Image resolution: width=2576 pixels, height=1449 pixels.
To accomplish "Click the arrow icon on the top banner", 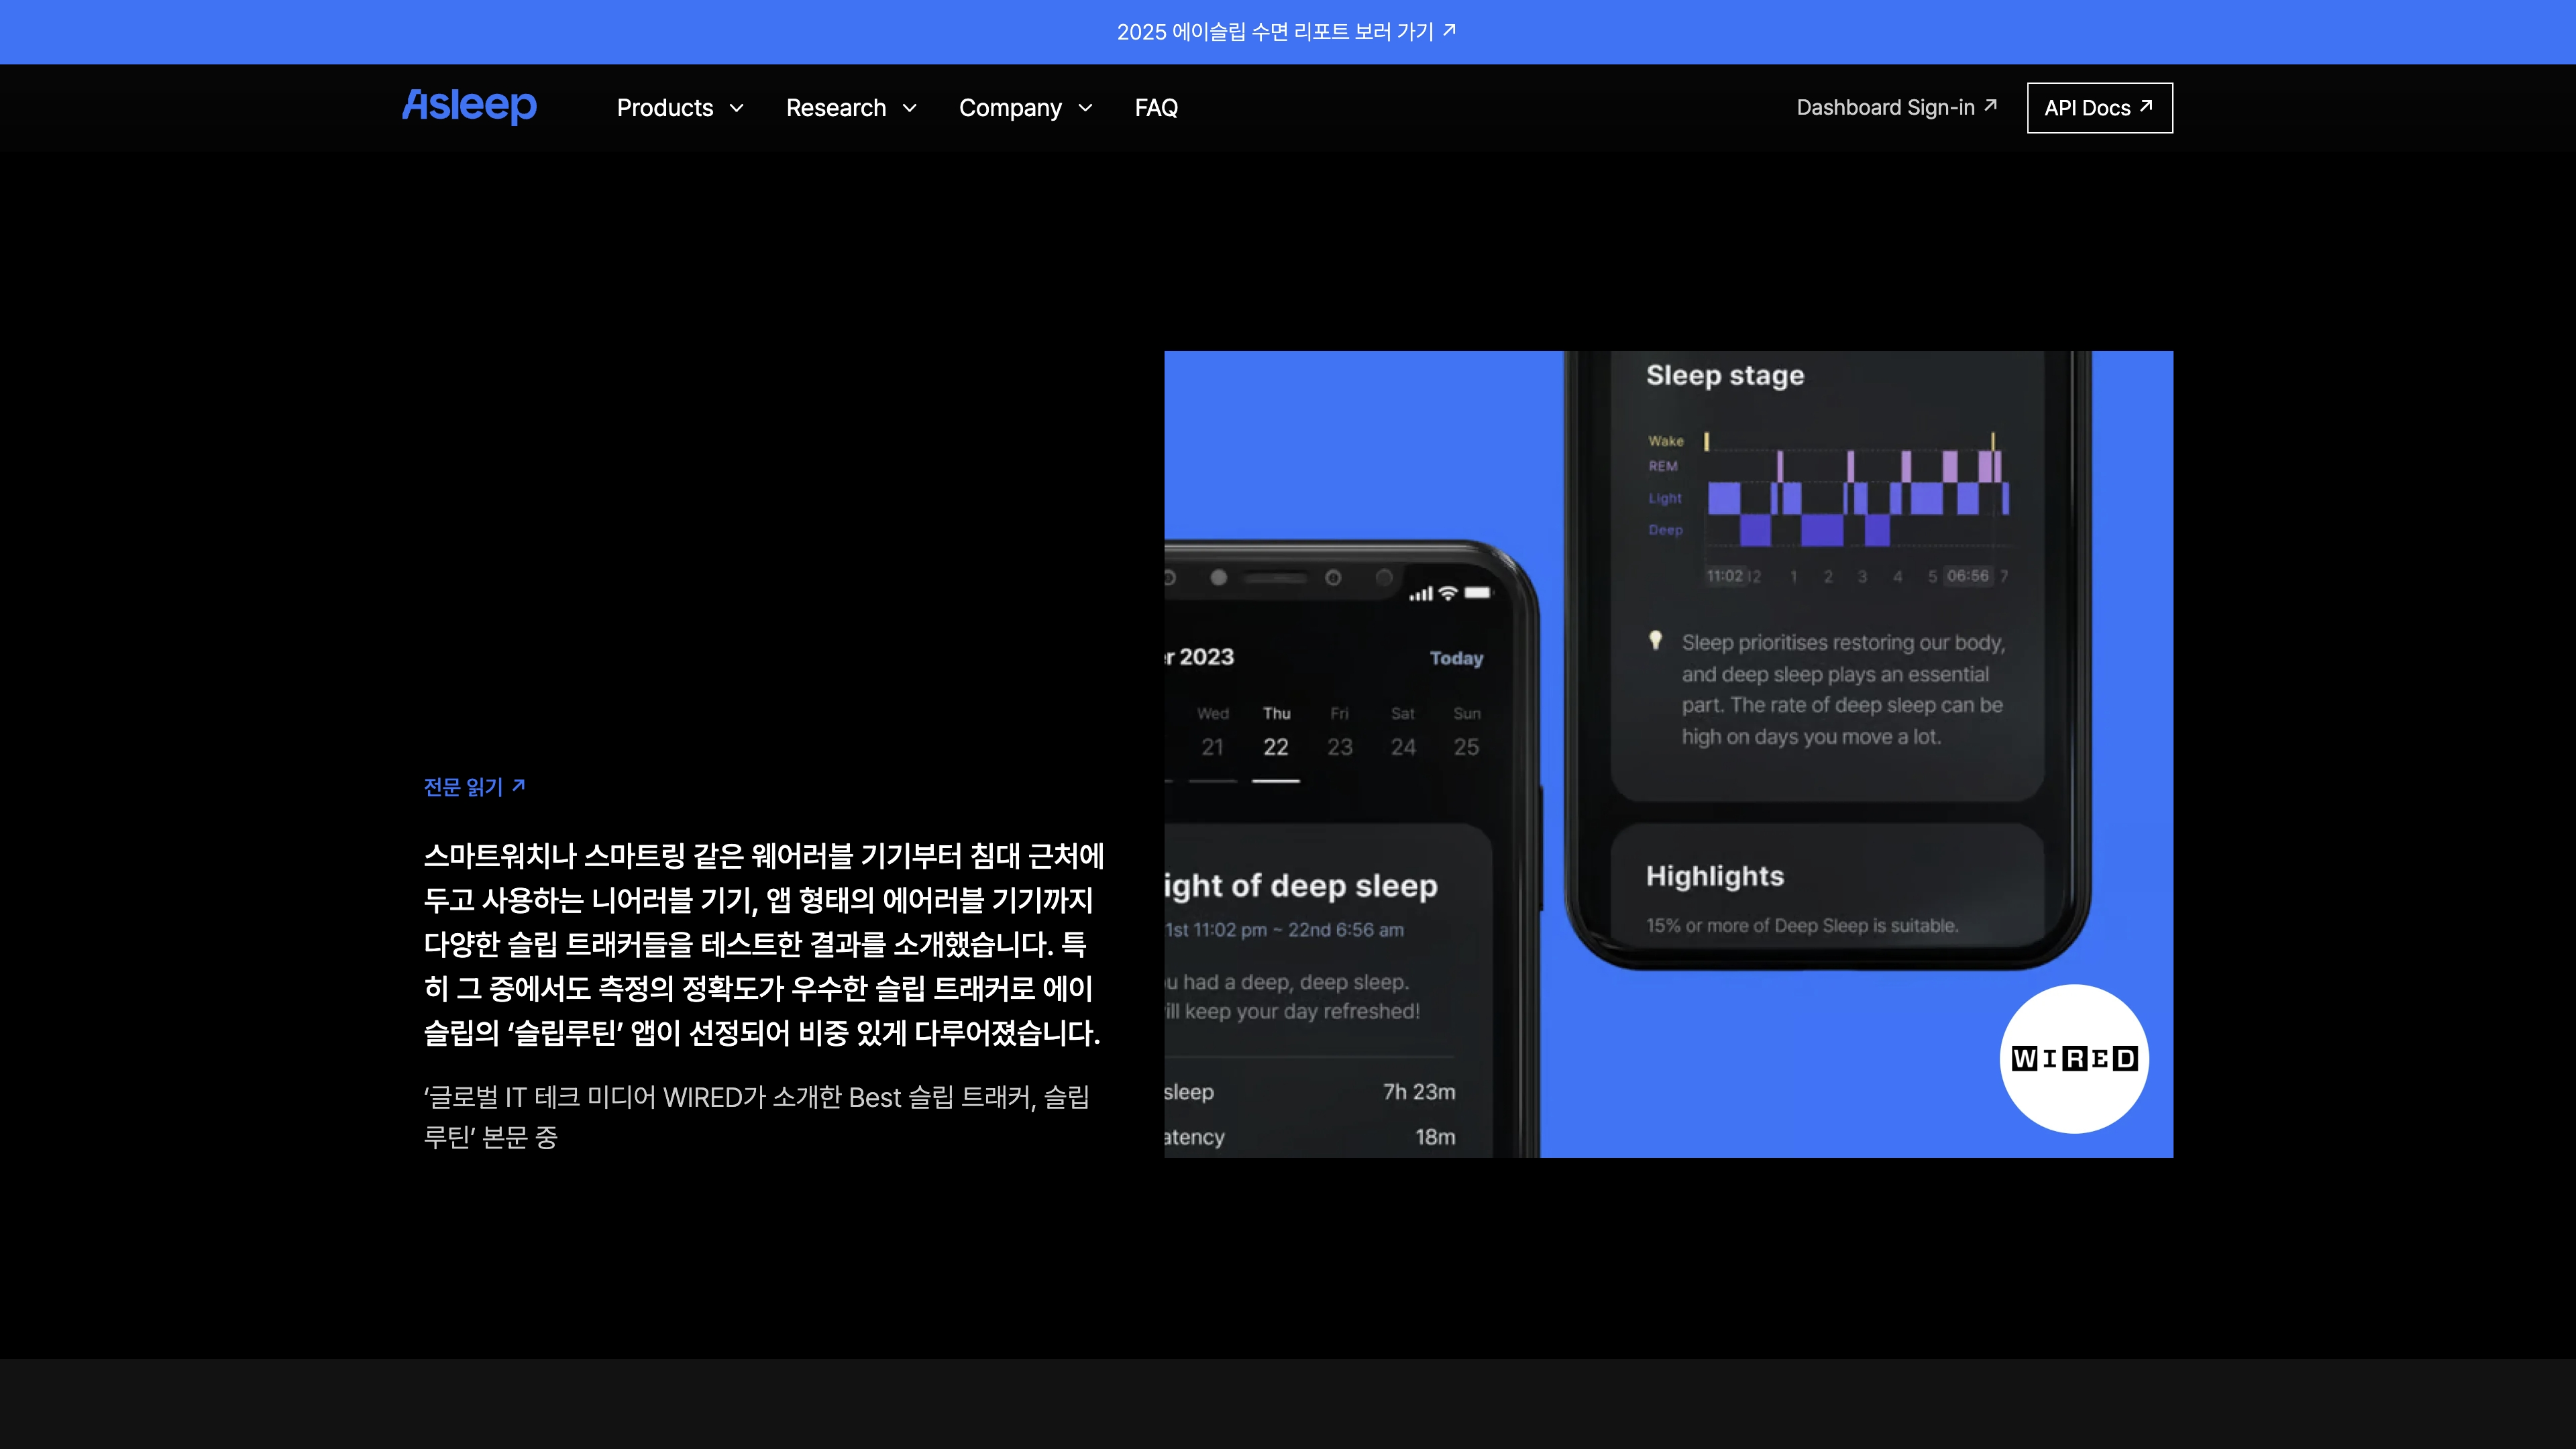I will 1449,31.
